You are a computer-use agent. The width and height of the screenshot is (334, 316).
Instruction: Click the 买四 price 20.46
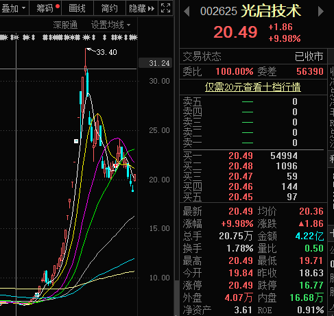pos(241,186)
